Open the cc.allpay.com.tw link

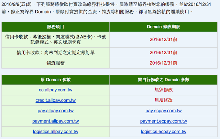tap(56, 90)
